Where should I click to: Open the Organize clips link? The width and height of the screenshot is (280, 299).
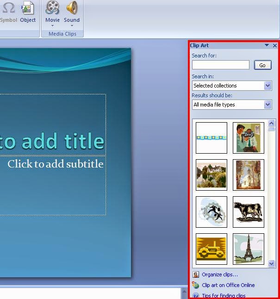(220, 274)
